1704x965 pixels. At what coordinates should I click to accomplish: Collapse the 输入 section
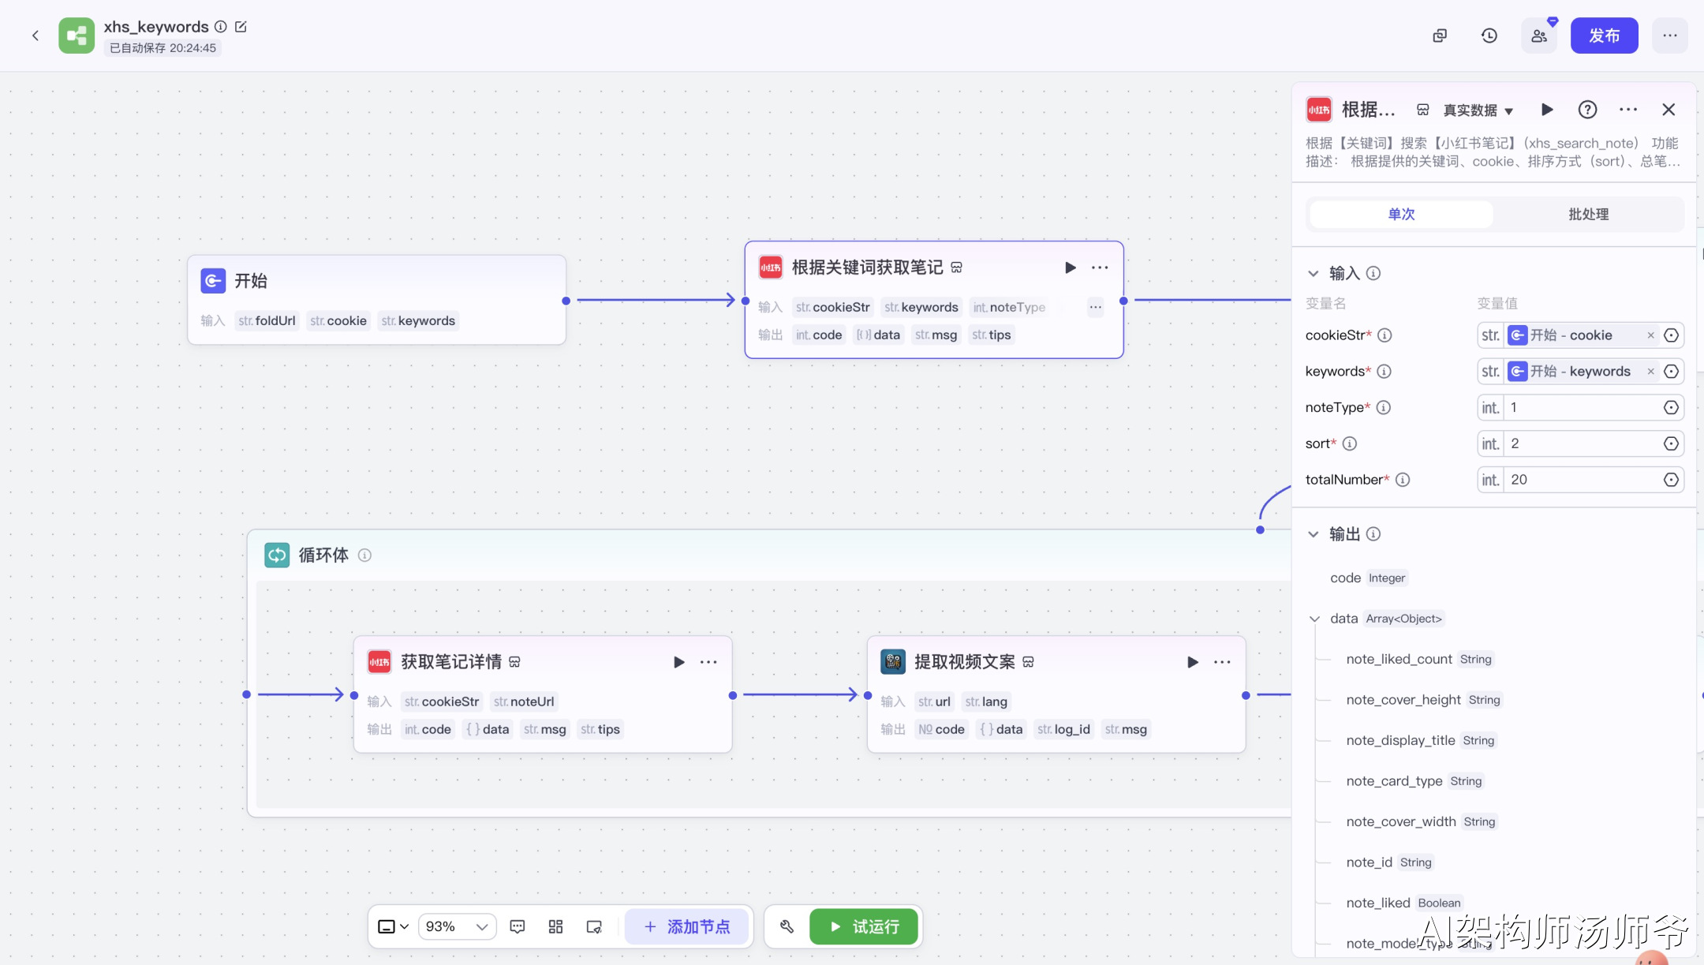[1313, 273]
